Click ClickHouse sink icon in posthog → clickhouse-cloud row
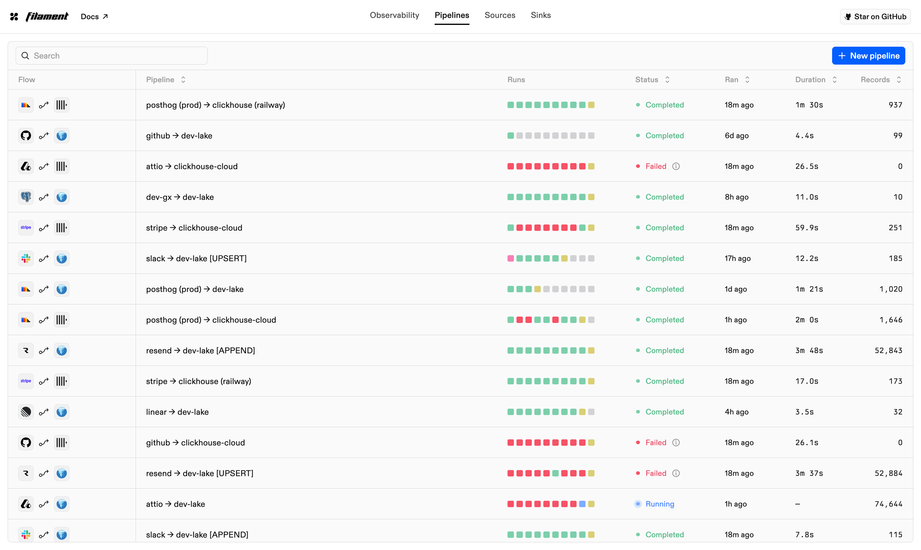 [61, 320]
